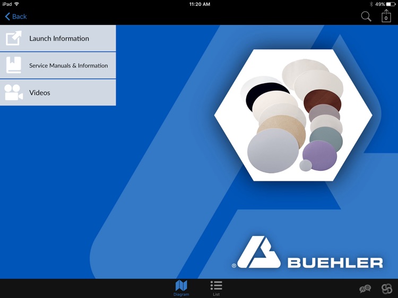The height and width of the screenshot is (298, 398).
Task: Open Service Manuals & Information
Action: [x=58, y=65]
